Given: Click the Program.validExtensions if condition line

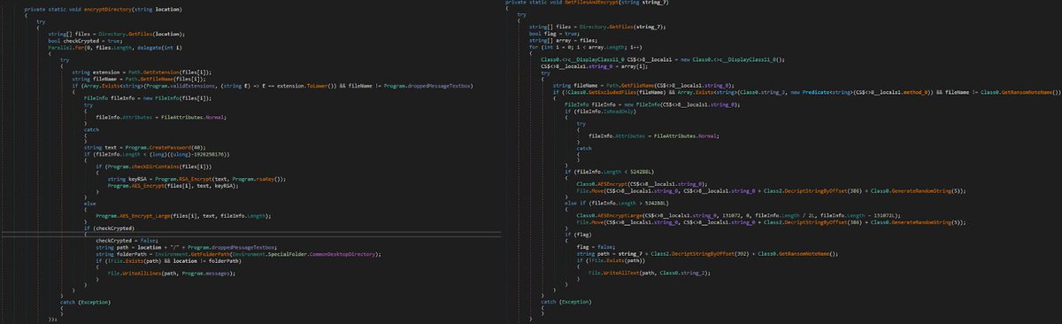Looking at the screenshot, I should click(272, 86).
